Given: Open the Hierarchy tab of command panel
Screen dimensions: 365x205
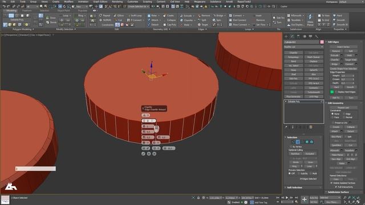Looking at the screenshot, I should pos(298,36).
